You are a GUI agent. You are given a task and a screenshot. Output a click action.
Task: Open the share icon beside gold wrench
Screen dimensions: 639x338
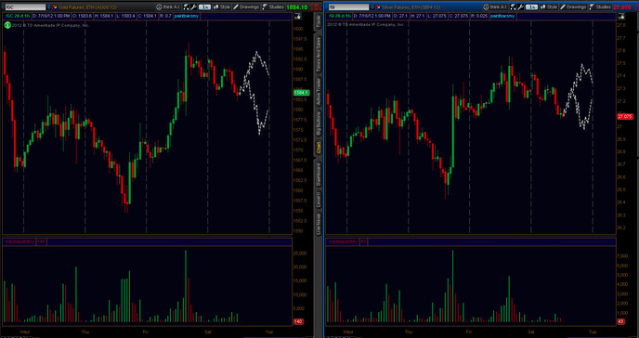186,6
